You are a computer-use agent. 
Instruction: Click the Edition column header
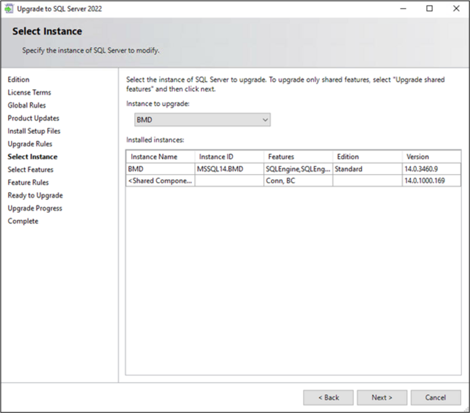(367, 157)
